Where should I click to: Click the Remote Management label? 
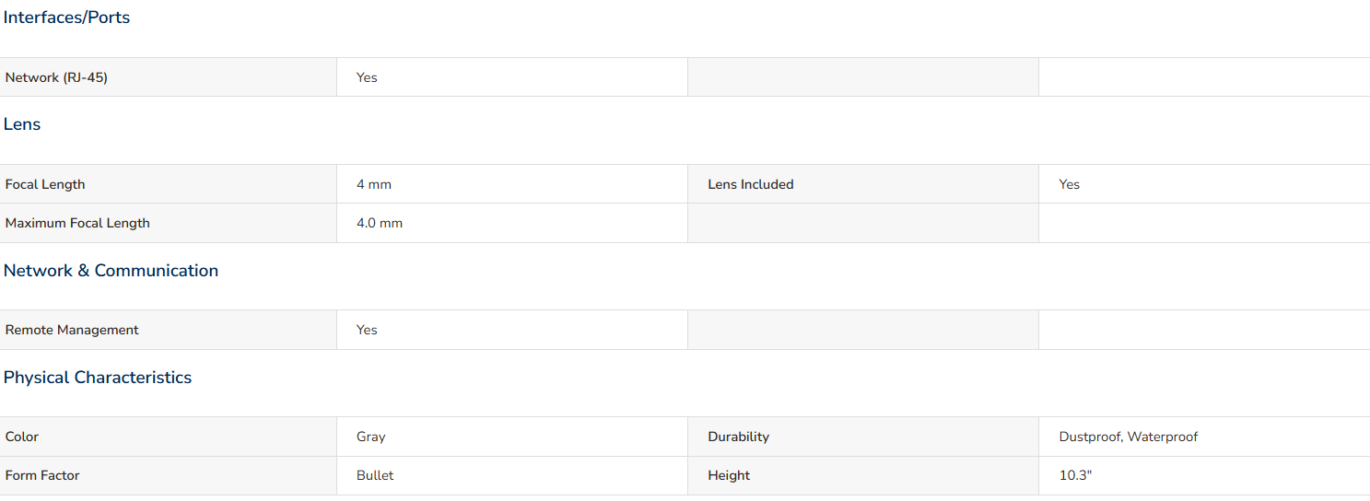tap(72, 330)
